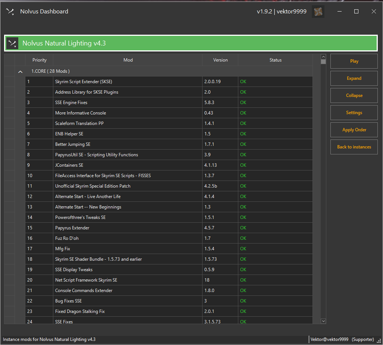Click Apply Order button

(x=354, y=130)
